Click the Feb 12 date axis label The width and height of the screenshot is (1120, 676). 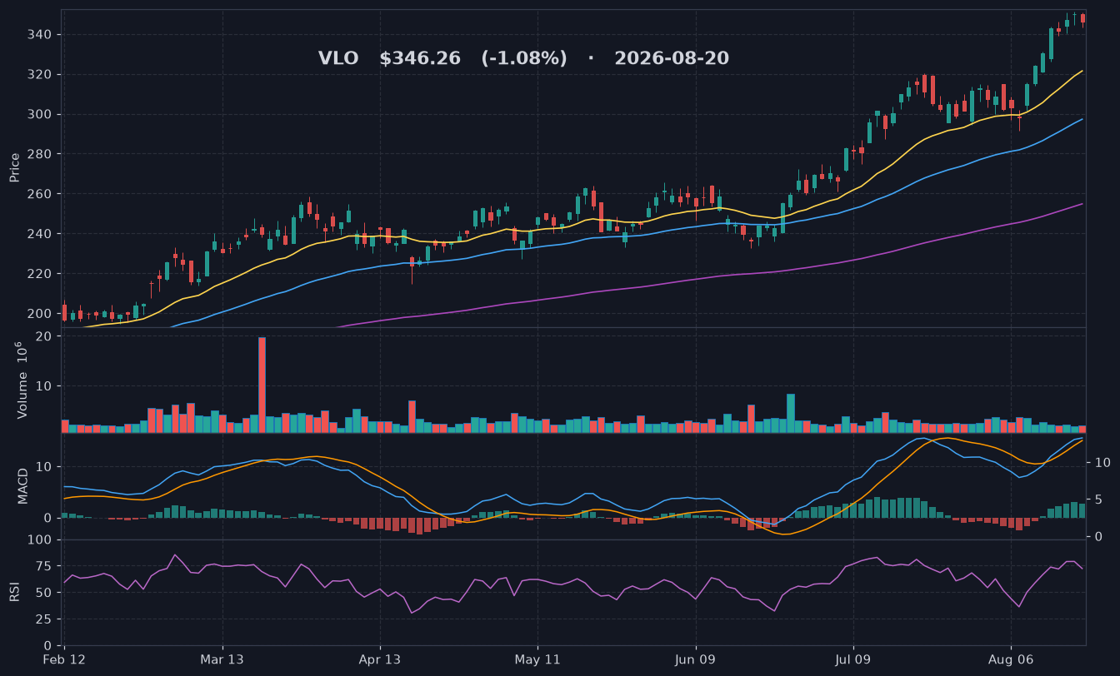coord(65,659)
